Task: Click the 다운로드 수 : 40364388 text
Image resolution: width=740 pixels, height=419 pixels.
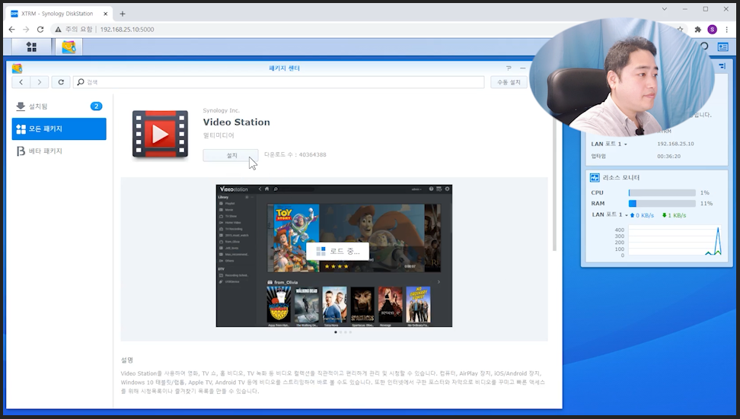Action: click(x=295, y=154)
